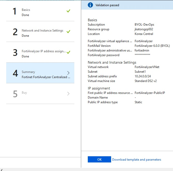This screenshot has height=171, width=173.
Task: Click the Resource group label
Action: click(98, 29)
